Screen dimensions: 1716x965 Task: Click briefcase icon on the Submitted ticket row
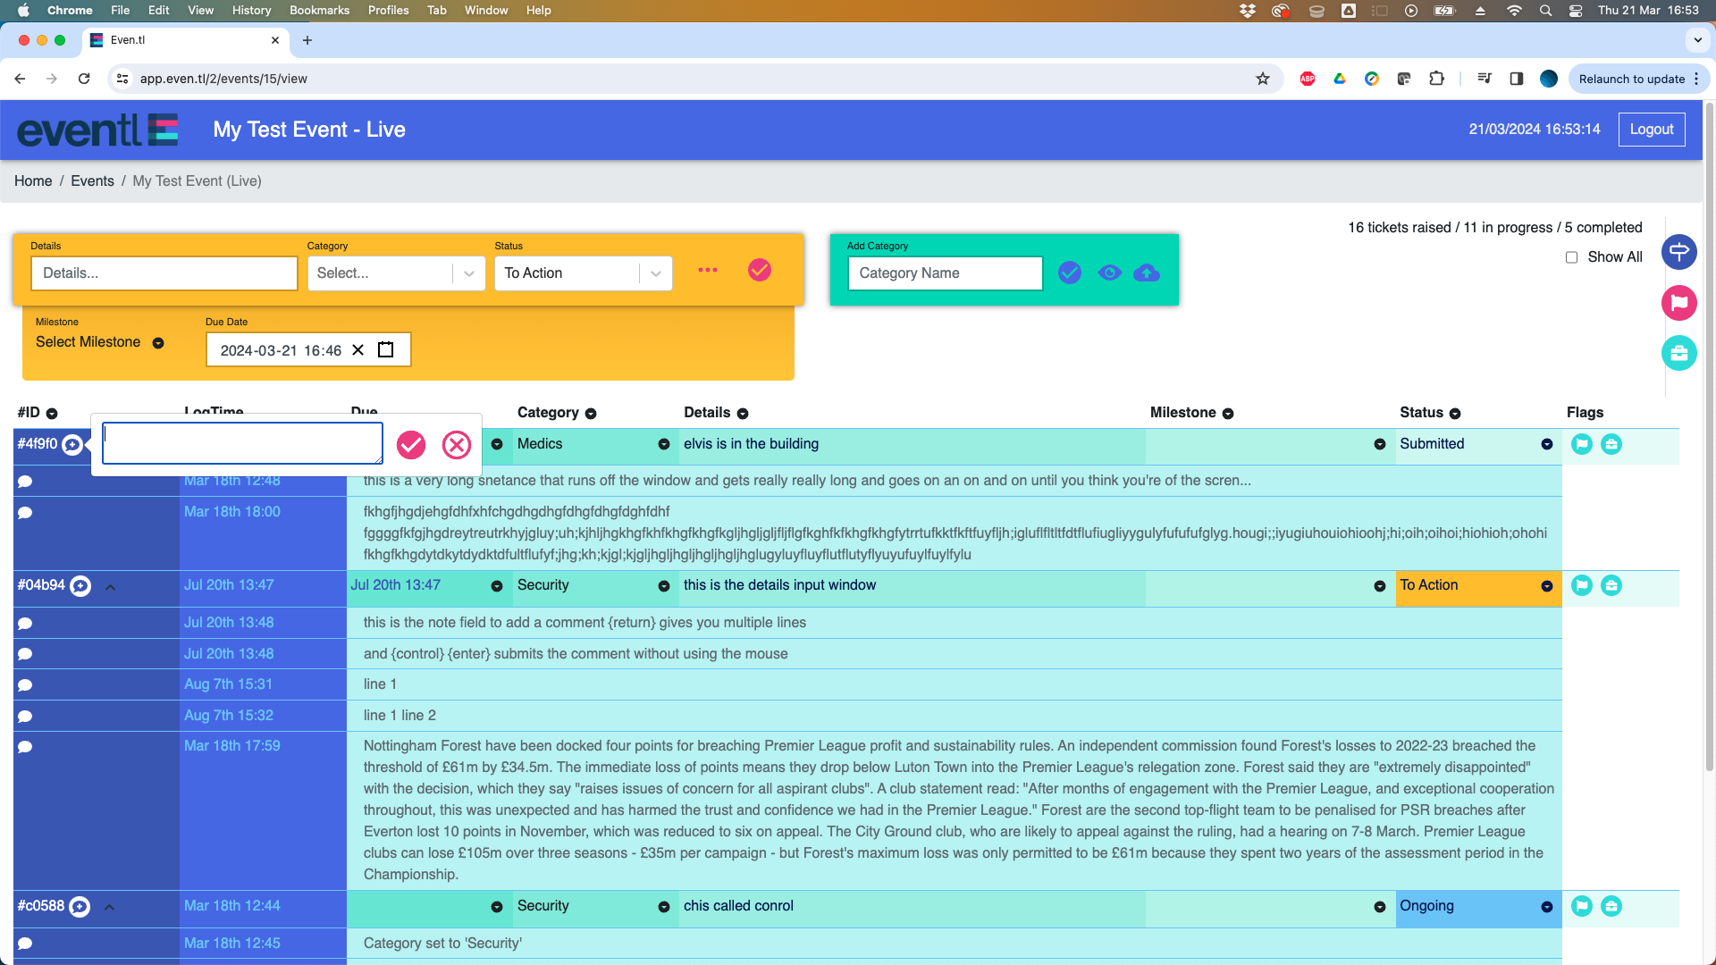(1611, 444)
